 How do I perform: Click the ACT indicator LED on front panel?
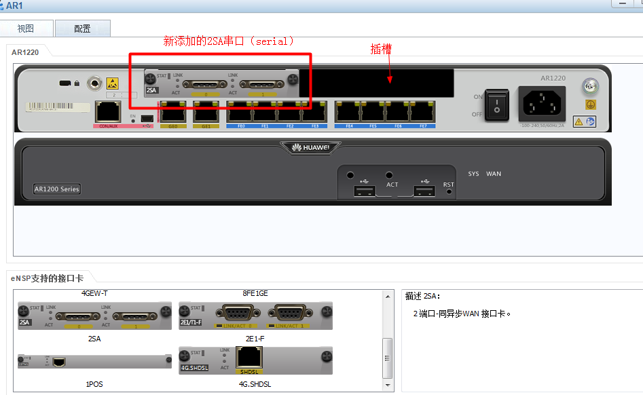click(389, 175)
